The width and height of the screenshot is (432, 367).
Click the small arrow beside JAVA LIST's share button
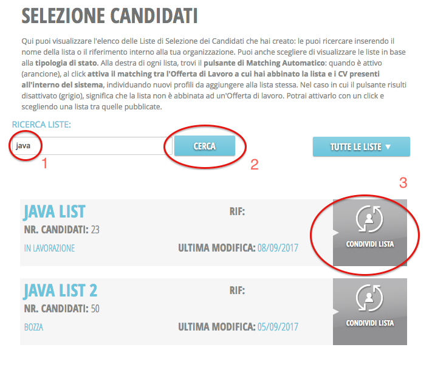pos(335,233)
